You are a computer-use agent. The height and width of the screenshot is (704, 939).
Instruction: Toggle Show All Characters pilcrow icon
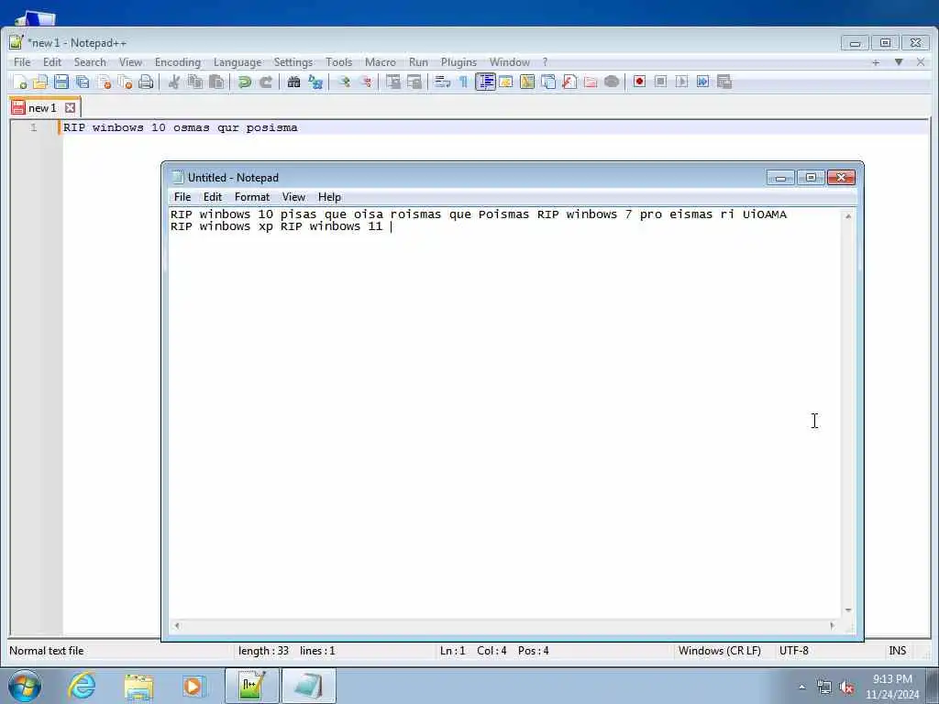point(463,82)
